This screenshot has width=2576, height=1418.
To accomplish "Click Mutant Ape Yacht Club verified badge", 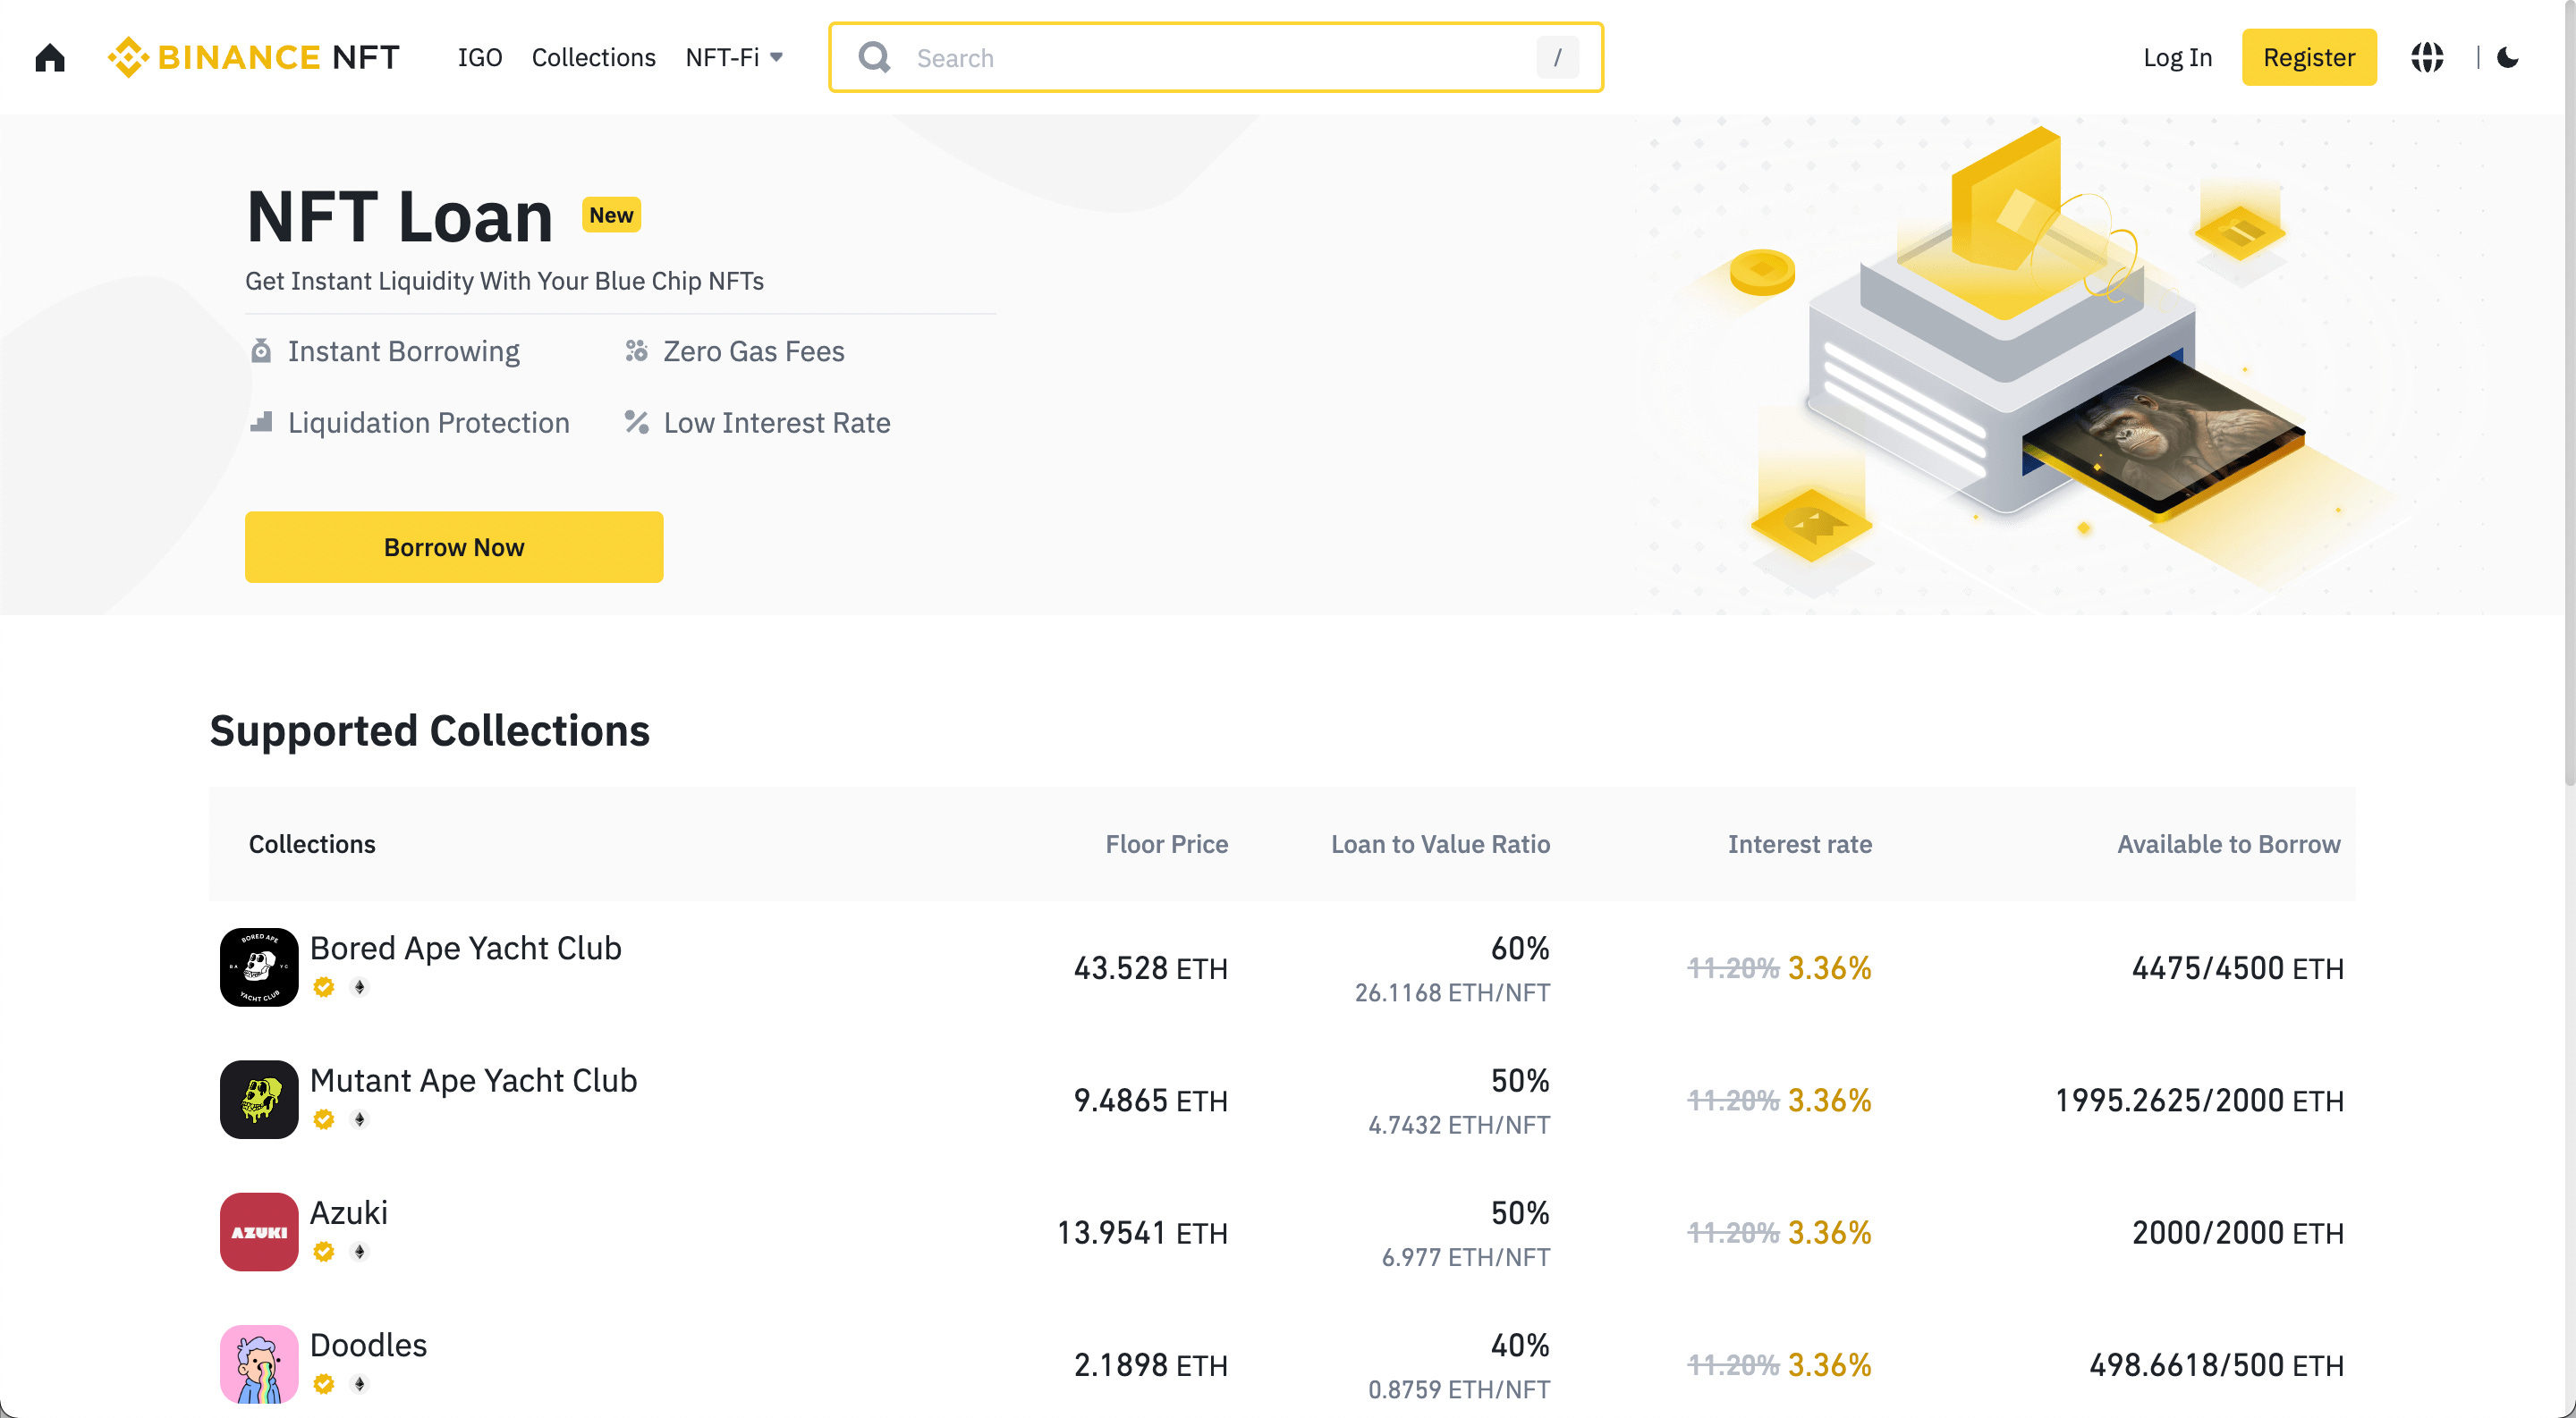I will pyautogui.click(x=323, y=1119).
